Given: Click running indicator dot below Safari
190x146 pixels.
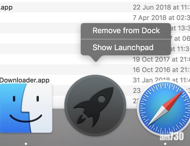Looking at the screenshot, I should tap(165, 144).
